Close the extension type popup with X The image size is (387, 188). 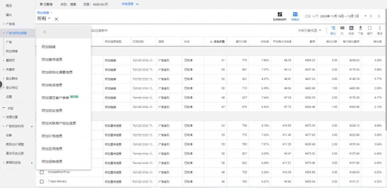click(45, 32)
